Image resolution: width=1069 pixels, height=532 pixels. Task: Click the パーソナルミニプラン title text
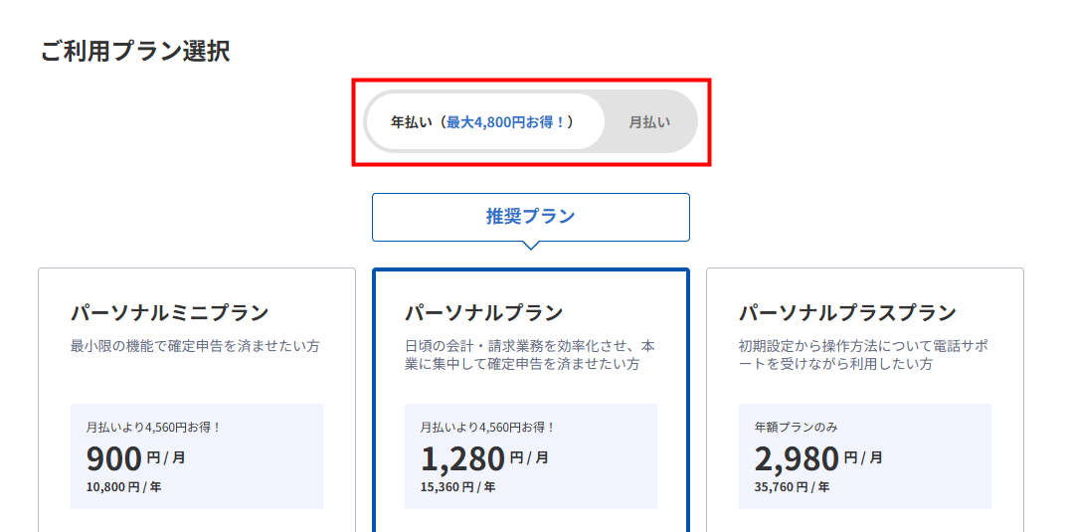tap(170, 313)
